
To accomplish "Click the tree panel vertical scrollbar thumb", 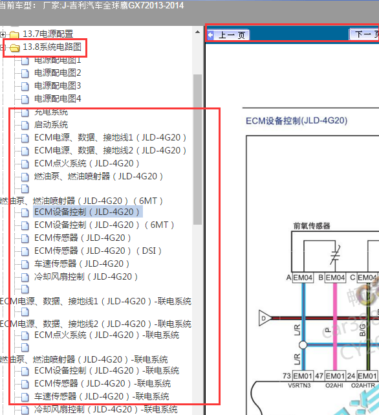I will (197, 150).
